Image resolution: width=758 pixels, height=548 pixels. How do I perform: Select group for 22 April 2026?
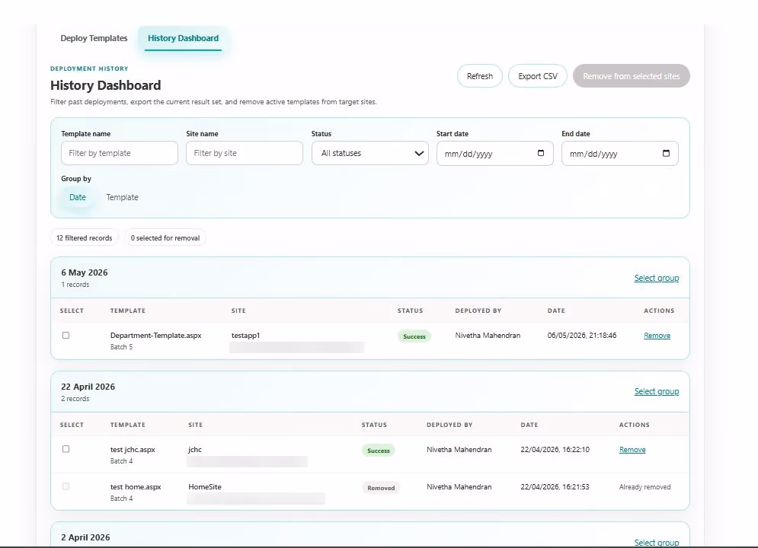(657, 391)
